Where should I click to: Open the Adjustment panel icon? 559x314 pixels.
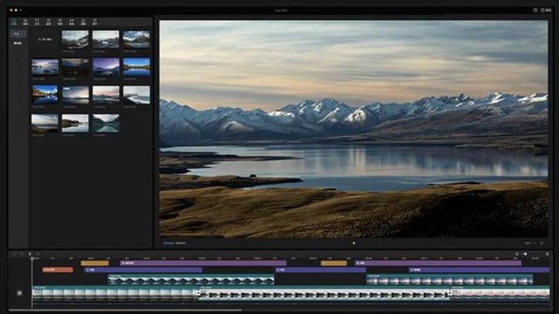coord(95,22)
